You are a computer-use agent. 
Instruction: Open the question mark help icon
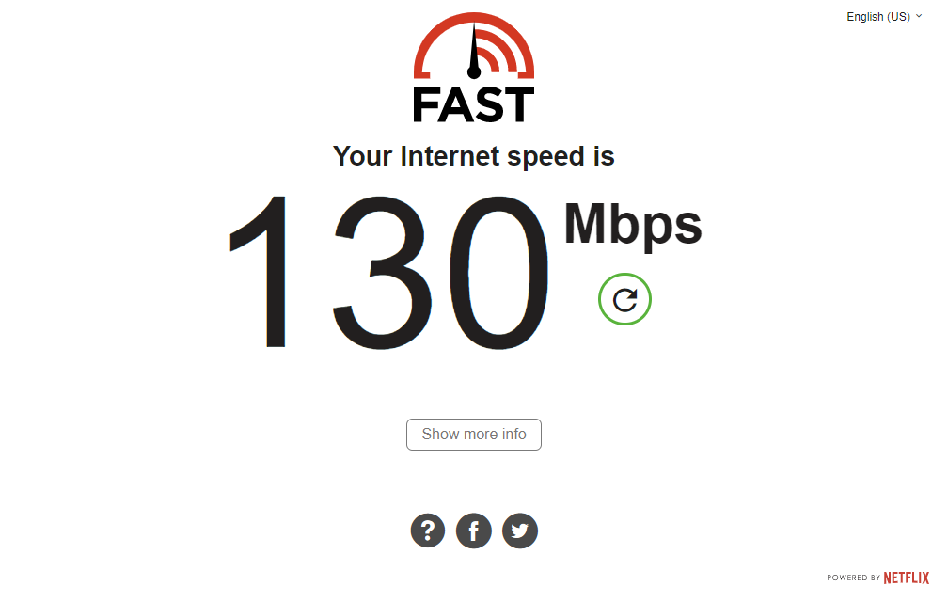pos(427,531)
